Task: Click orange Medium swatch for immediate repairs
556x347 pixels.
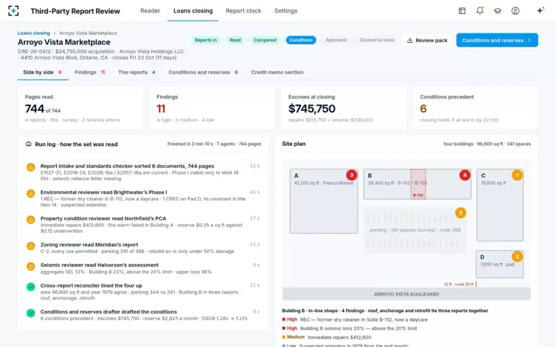Action: point(284,337)
